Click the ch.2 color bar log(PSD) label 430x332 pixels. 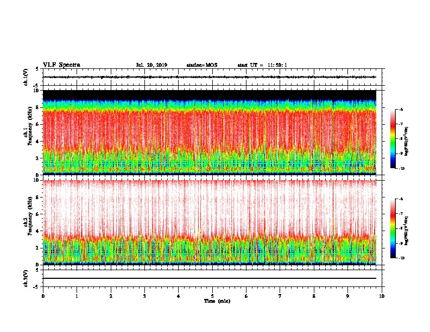[x=407, y=231]
